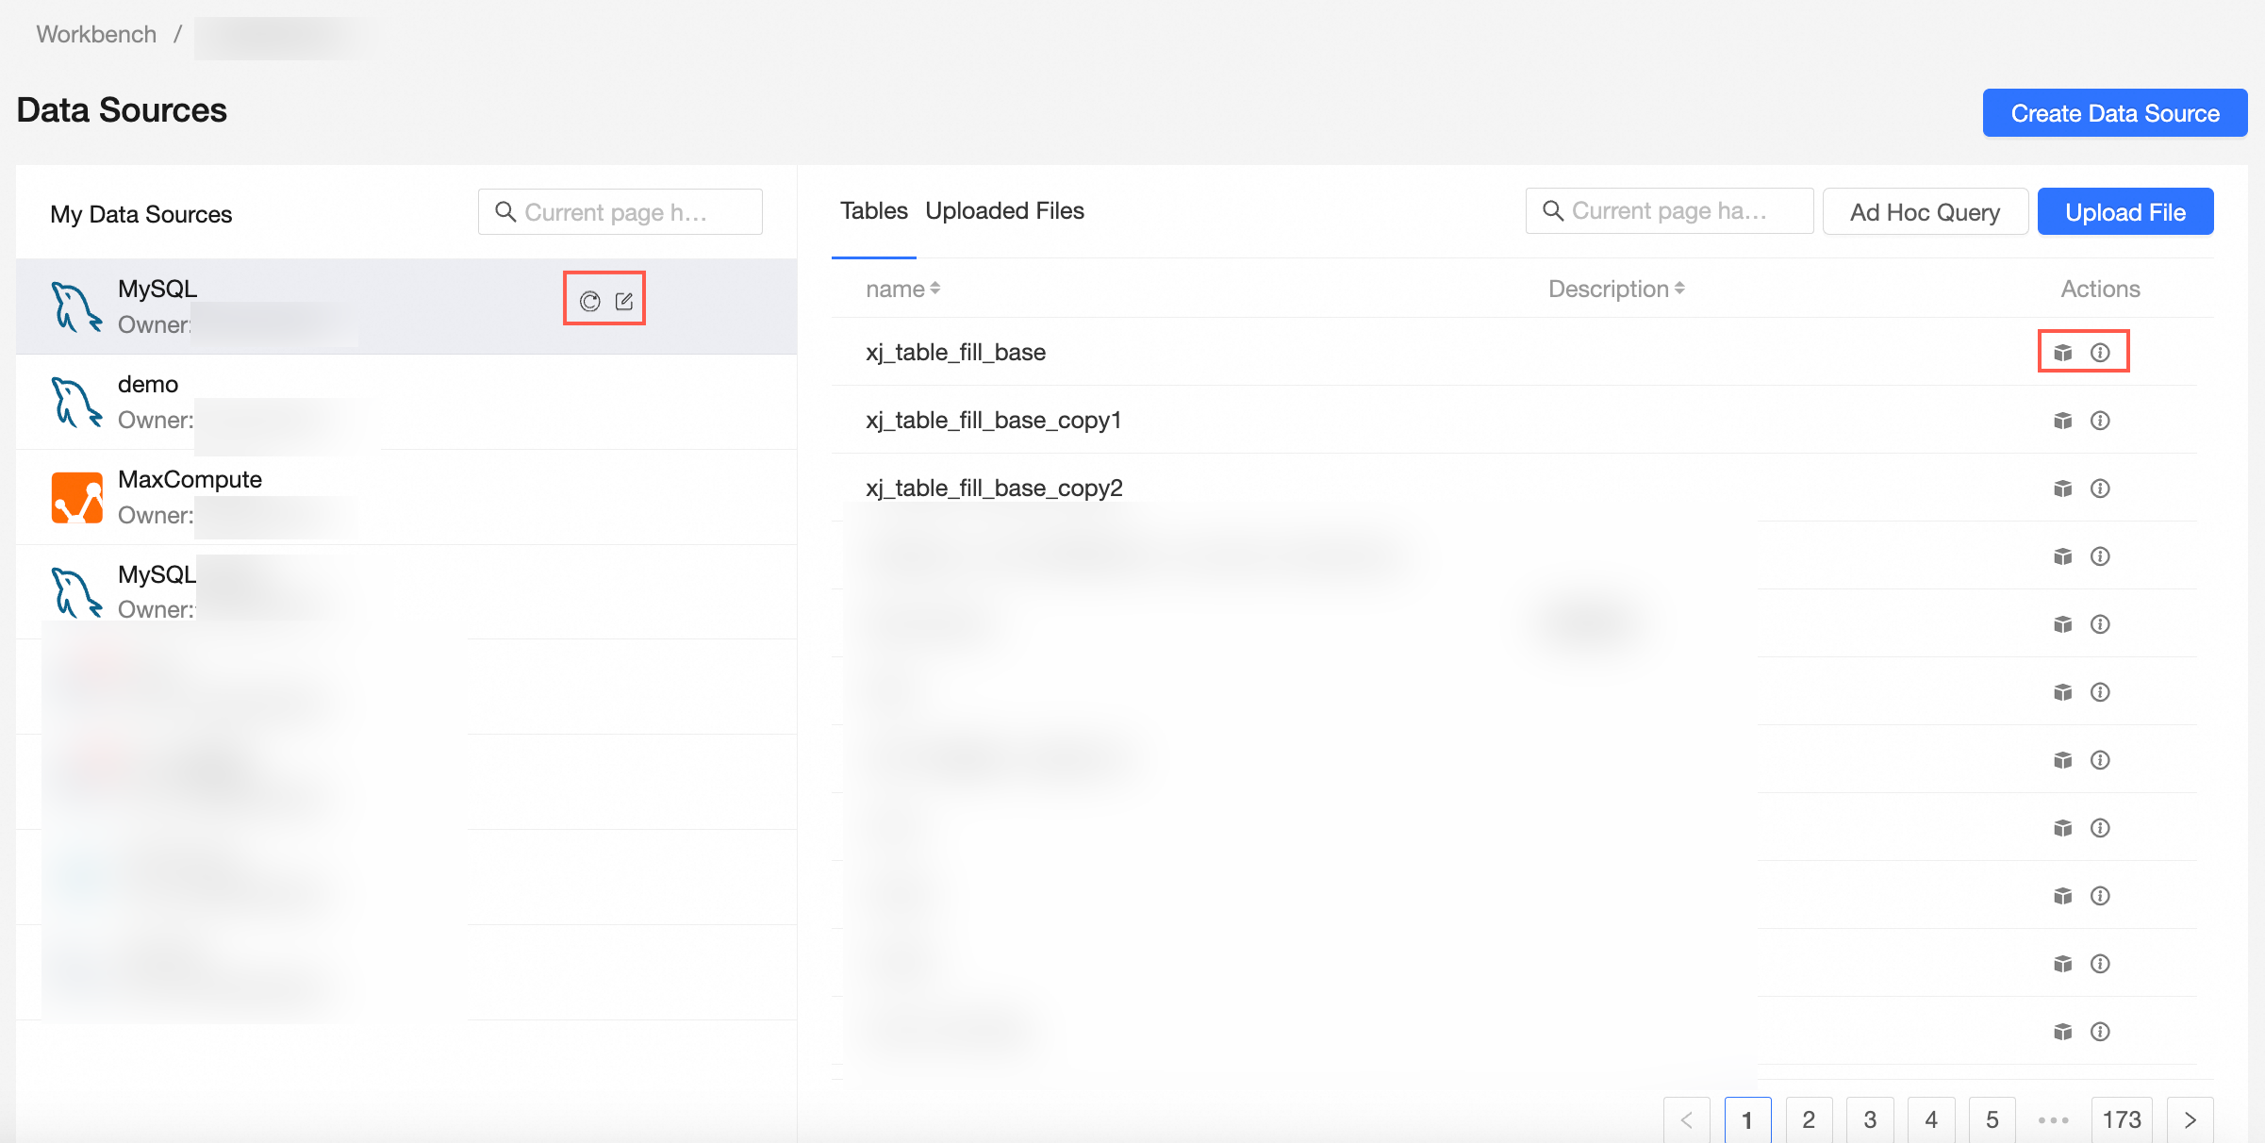Click Create Data Source button
The image size is (2265, 1143).
[x=2114, y=113]
